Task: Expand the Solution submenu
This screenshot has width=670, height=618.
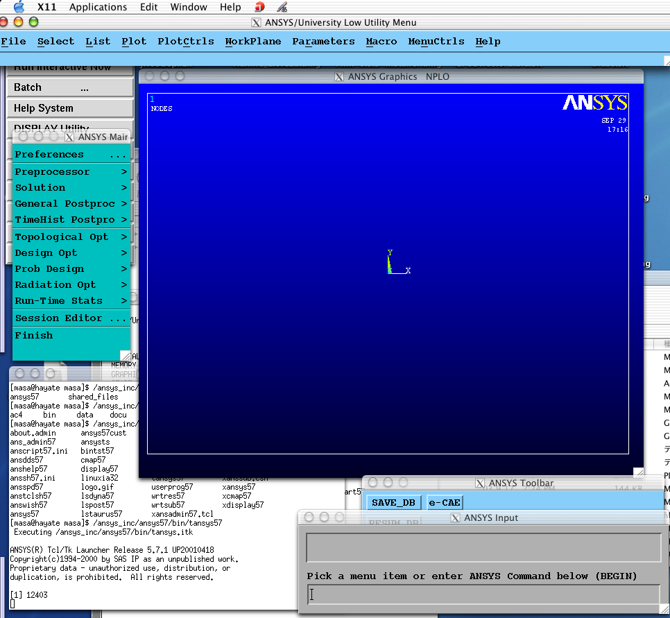Action: point(71,188)
